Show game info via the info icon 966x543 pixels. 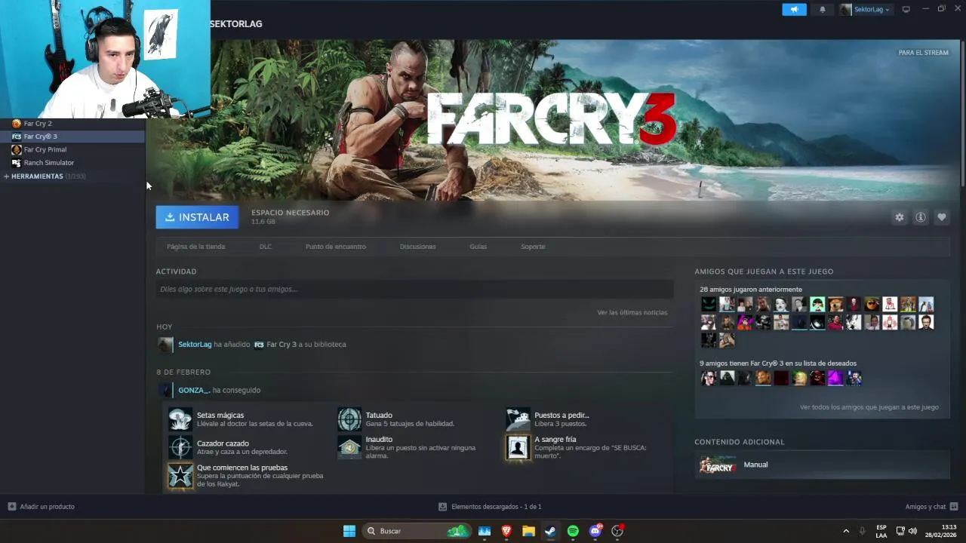click(920, 217)
